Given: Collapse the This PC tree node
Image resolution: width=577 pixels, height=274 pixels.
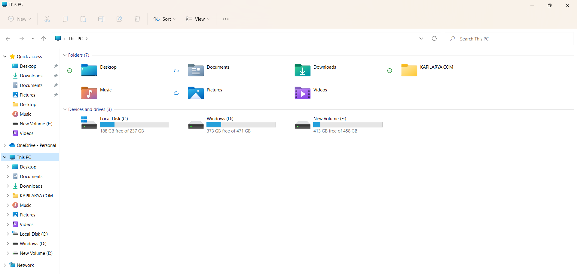Looking at the screenshot, I should (x=5, y=157).
